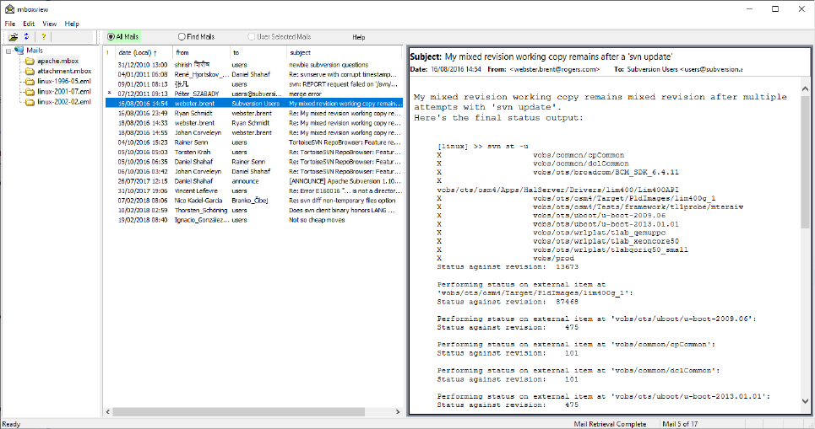Open the File menu
815x429 pixels.
10,24
